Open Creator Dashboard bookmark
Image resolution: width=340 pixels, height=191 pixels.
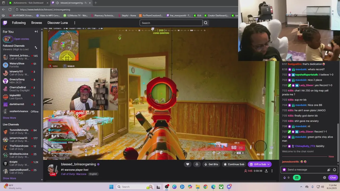pos(216,15)
